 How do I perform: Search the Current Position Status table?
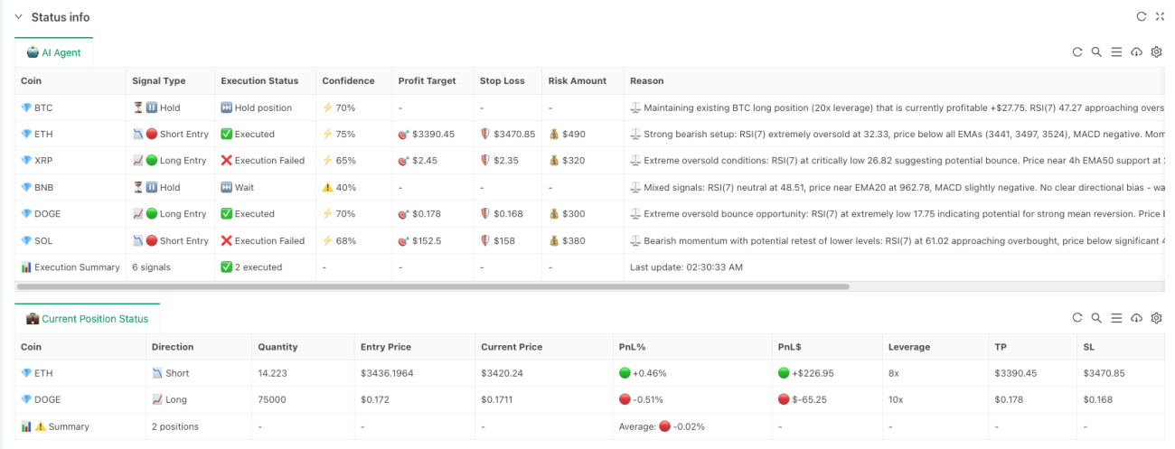(x=1096, y=318)
